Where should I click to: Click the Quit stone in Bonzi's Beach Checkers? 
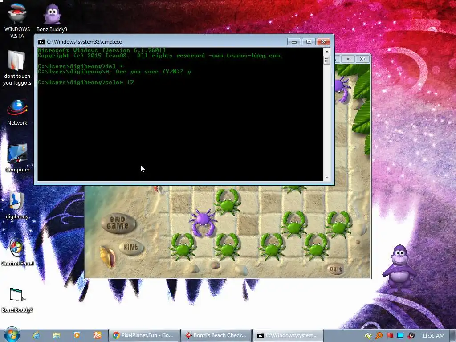[x=336, y=269]
